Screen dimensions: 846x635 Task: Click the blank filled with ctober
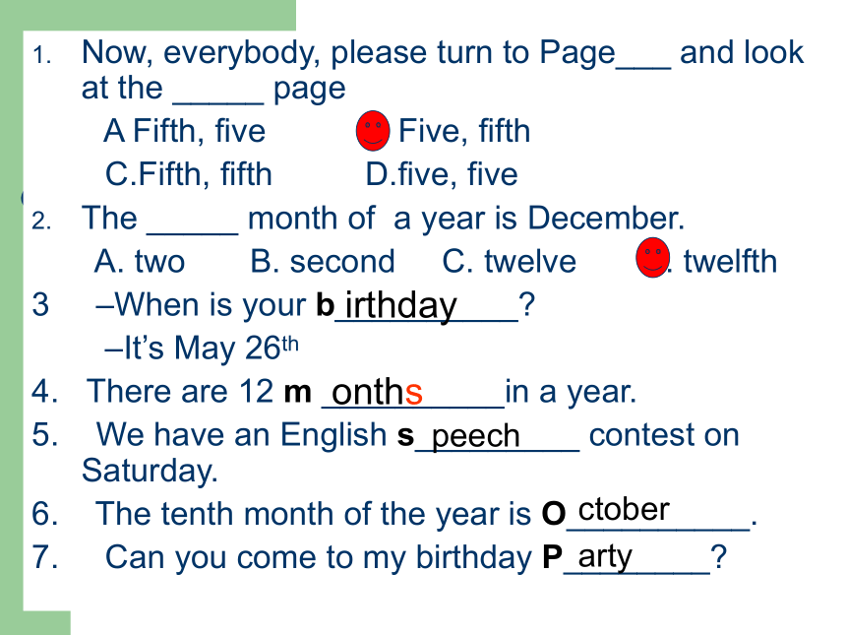pos(658,513)
